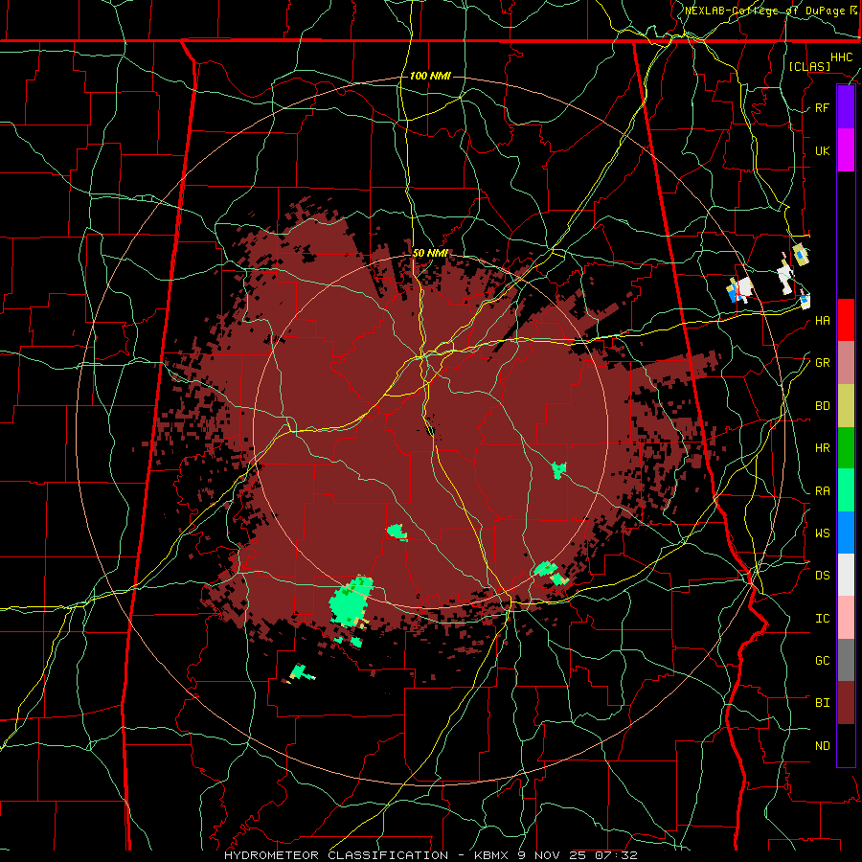This screenshot has width=862, height=862.
Task: Click the 'RF' legend label
Action: point(822,107)
